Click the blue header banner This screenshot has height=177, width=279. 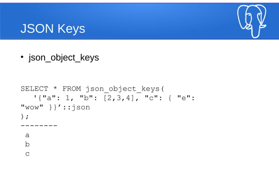click(139, 21)
